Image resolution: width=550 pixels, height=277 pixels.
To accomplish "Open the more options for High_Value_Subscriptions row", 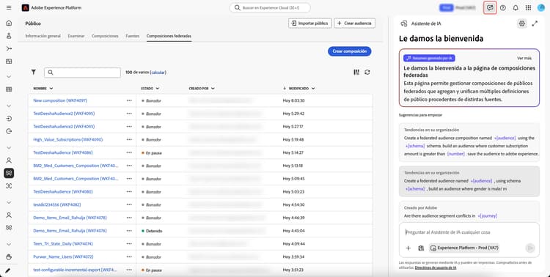I will tap(129, 139).
